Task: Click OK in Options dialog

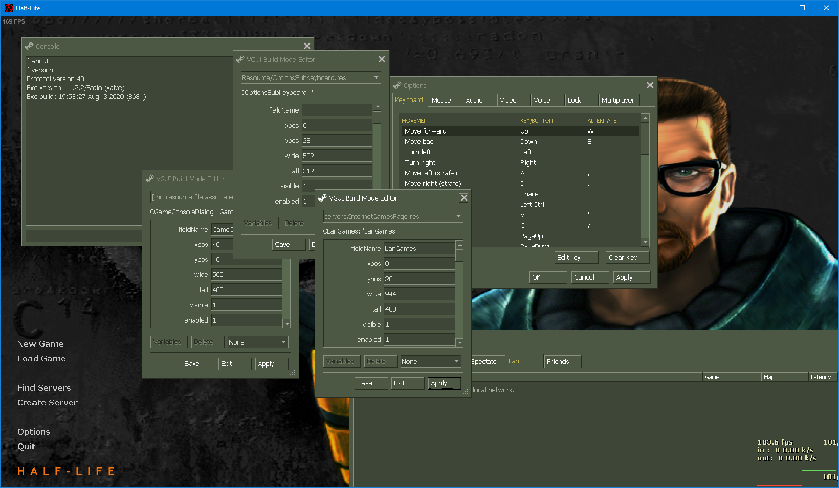Action: click(x=548, y=278)
